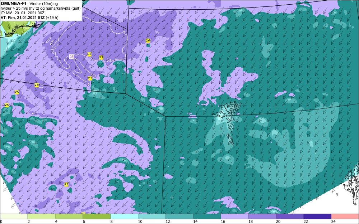Viewport: 359px width, 224px height.
Task: Click the white 25 contour label
Action: 71,57
